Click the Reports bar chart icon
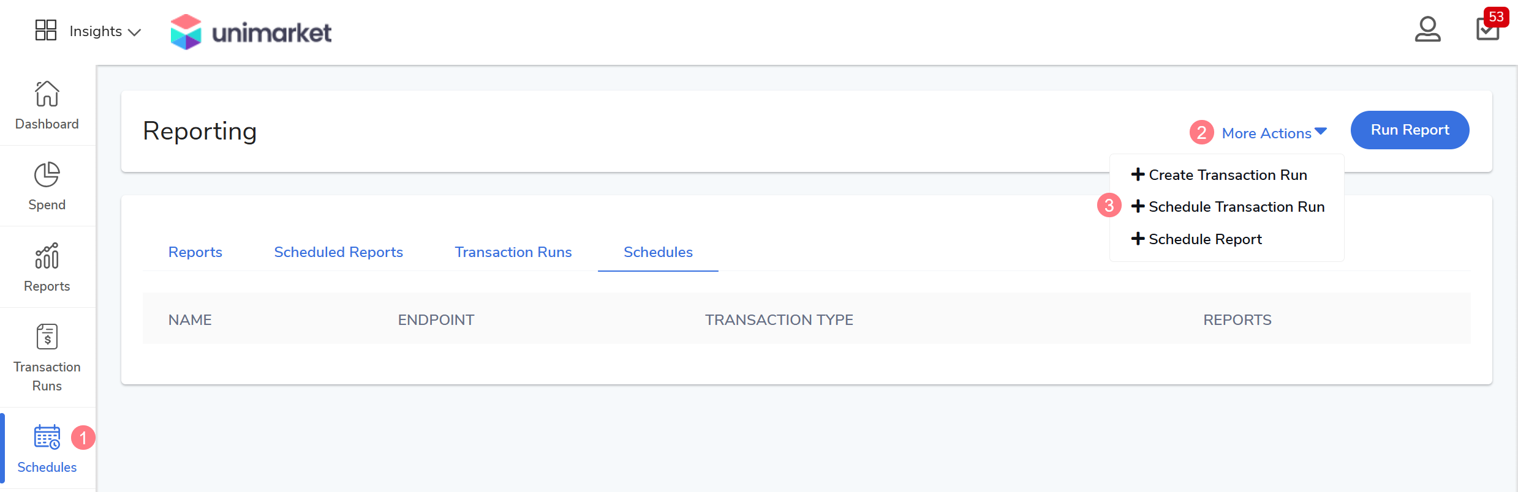Screen dimensions: 1518x492 coord(47,256)
